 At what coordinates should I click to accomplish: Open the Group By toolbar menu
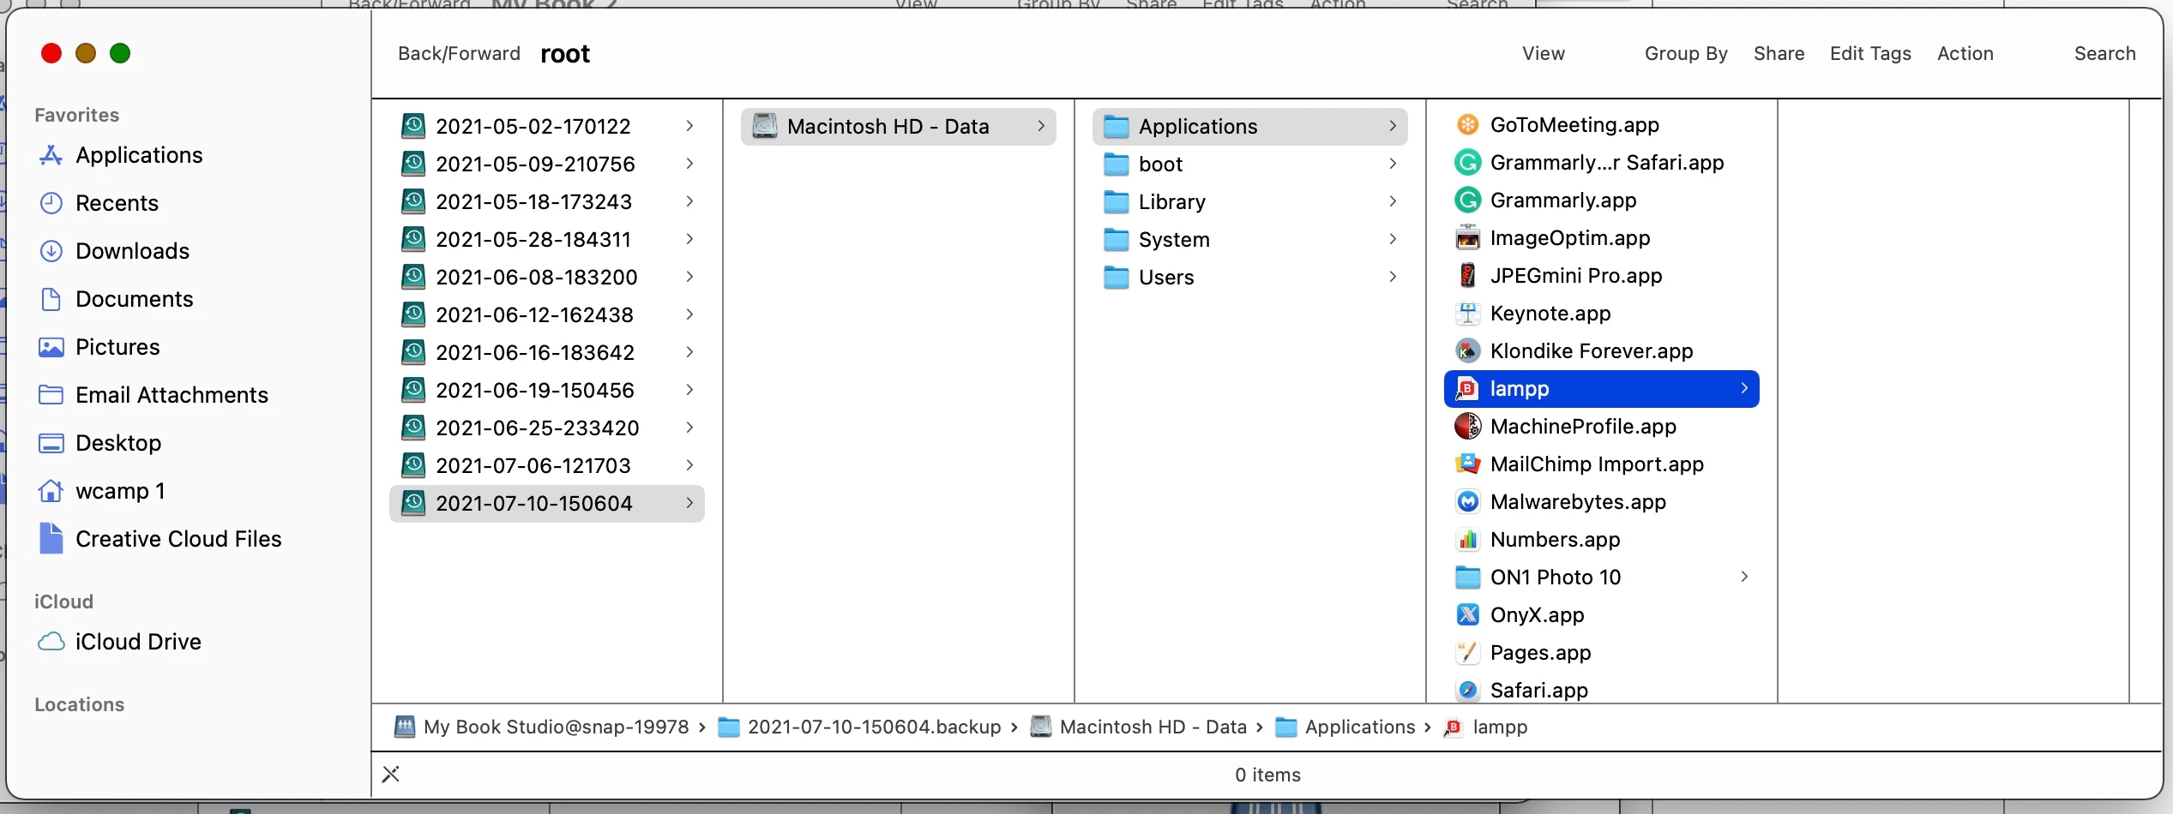coord(1686,53)
